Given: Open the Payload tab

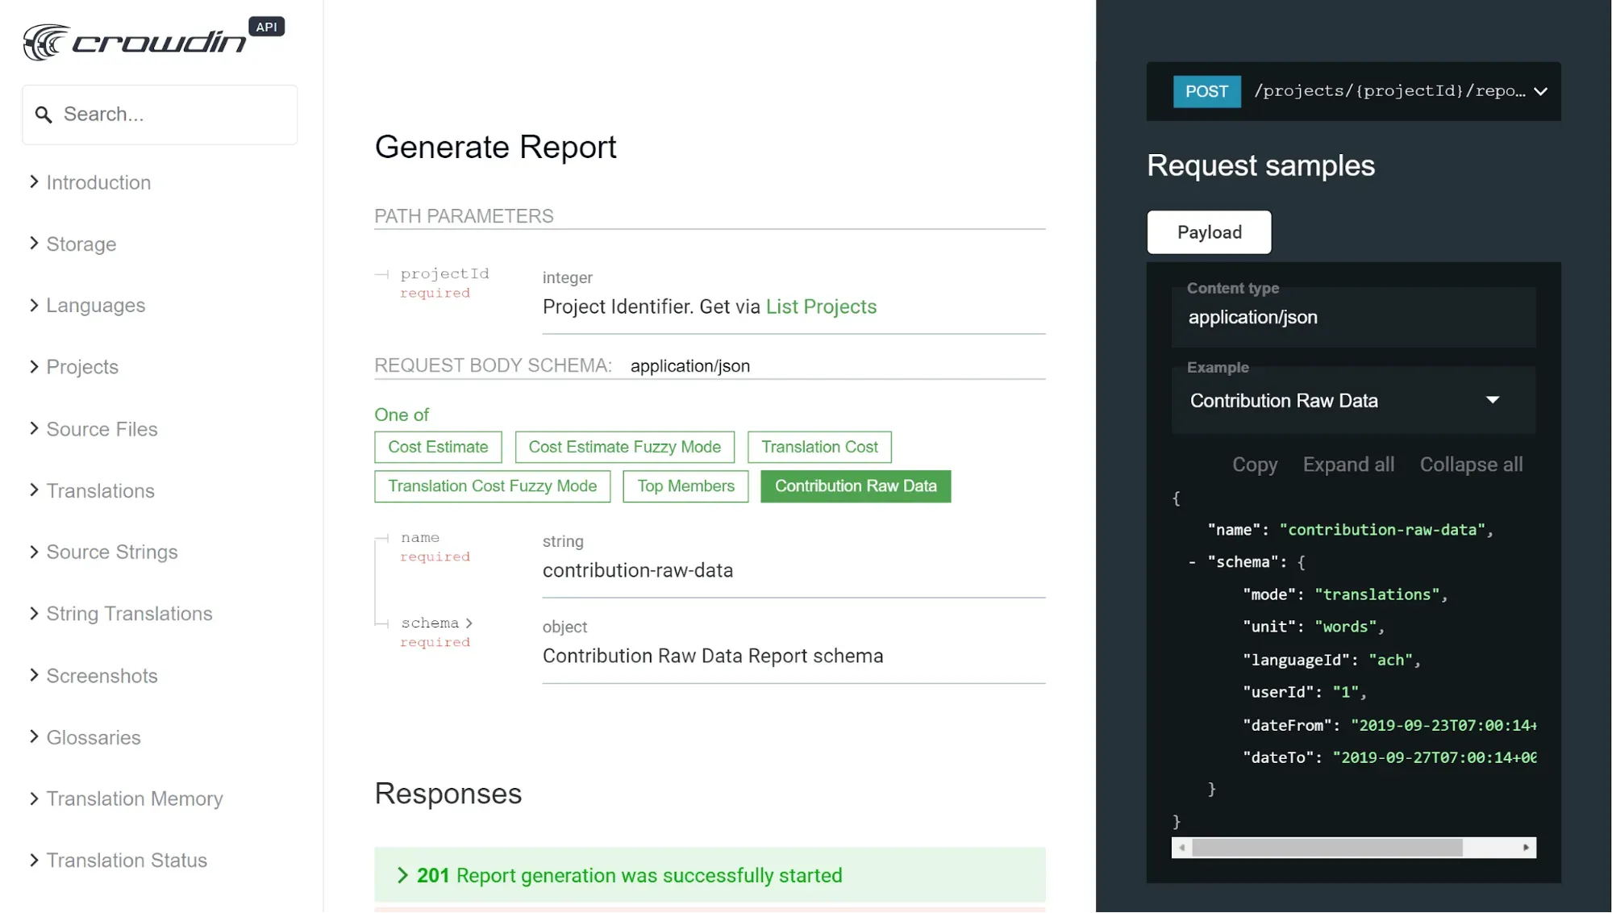Looking at the screenshot, I should pyautogui.click(x=1209, y=232).
